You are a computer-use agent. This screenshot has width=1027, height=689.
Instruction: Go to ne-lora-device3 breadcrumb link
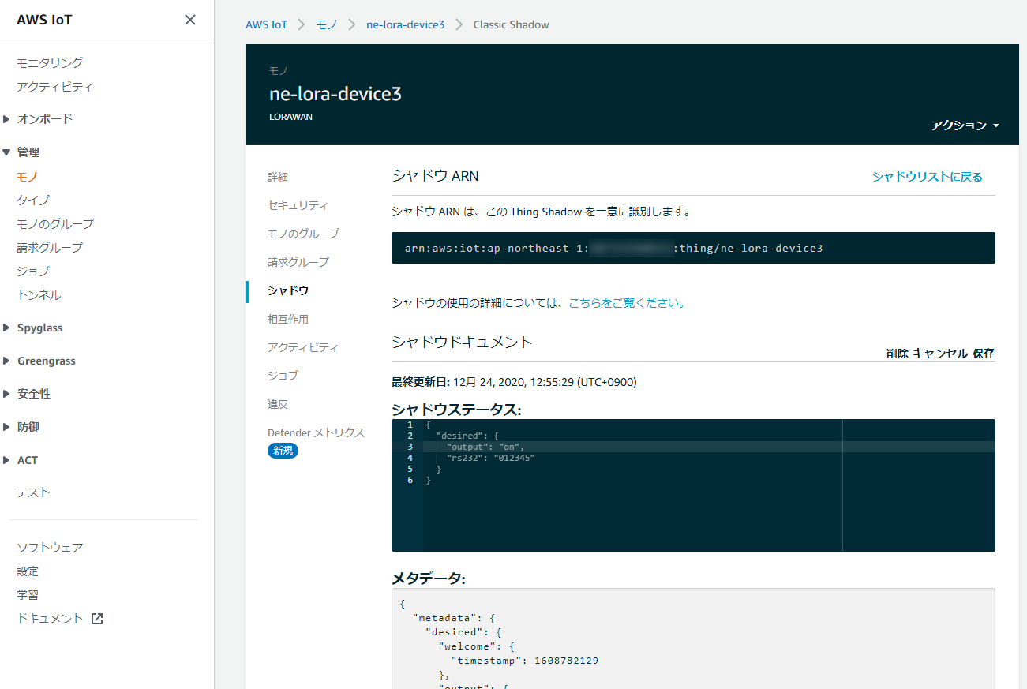pyautogui.click(x=405, y=24)
